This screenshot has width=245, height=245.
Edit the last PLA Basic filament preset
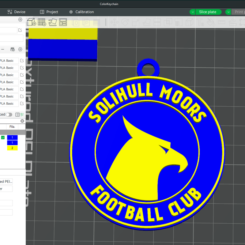click(22, 104)
